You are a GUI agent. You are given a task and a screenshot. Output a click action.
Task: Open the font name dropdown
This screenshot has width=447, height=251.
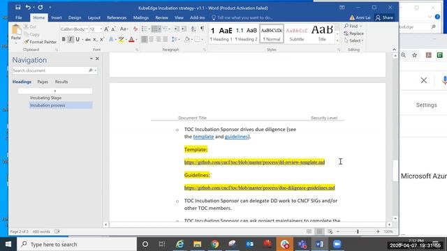87,29
